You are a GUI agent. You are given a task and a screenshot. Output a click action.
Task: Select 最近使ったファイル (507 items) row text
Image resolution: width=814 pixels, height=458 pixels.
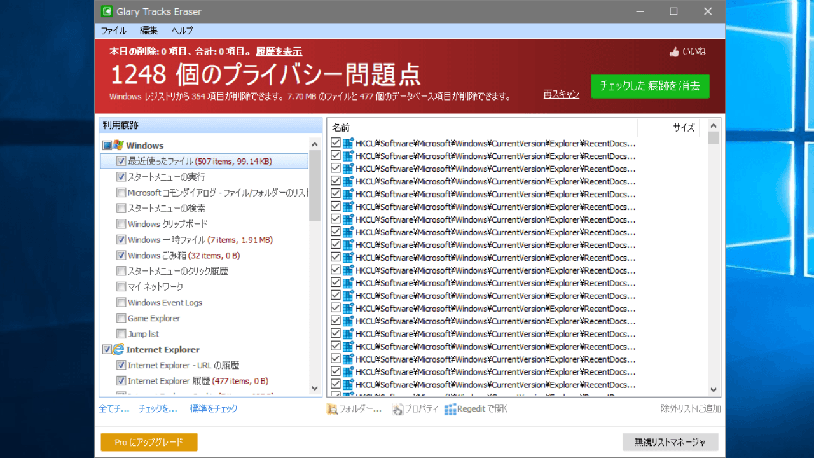click(200, 162)
